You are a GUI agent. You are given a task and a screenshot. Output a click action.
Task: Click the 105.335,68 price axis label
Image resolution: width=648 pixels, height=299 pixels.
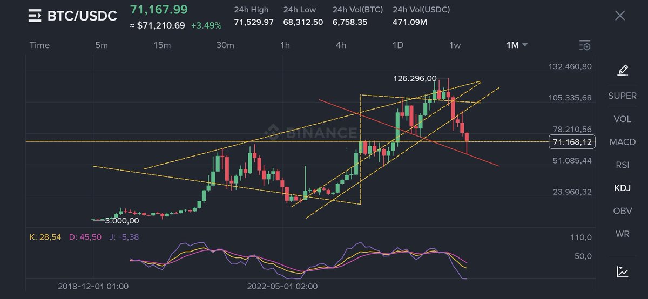coord(570,98)
